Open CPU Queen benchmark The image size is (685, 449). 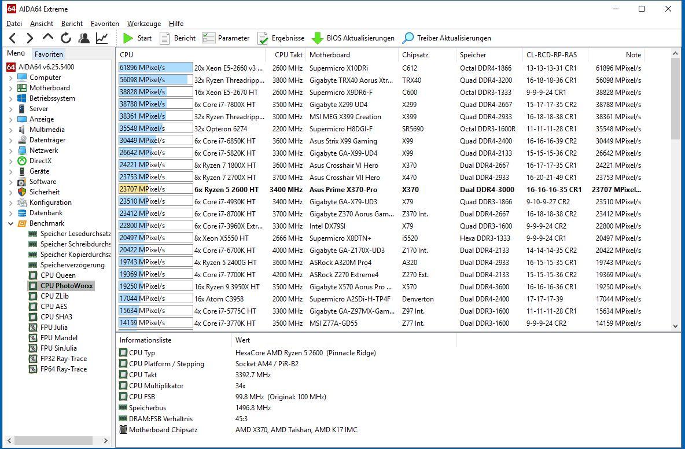[52, 275]
